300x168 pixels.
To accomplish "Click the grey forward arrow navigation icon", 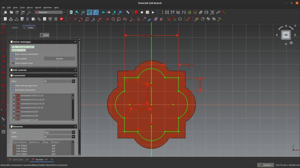I will click(109, 12).
